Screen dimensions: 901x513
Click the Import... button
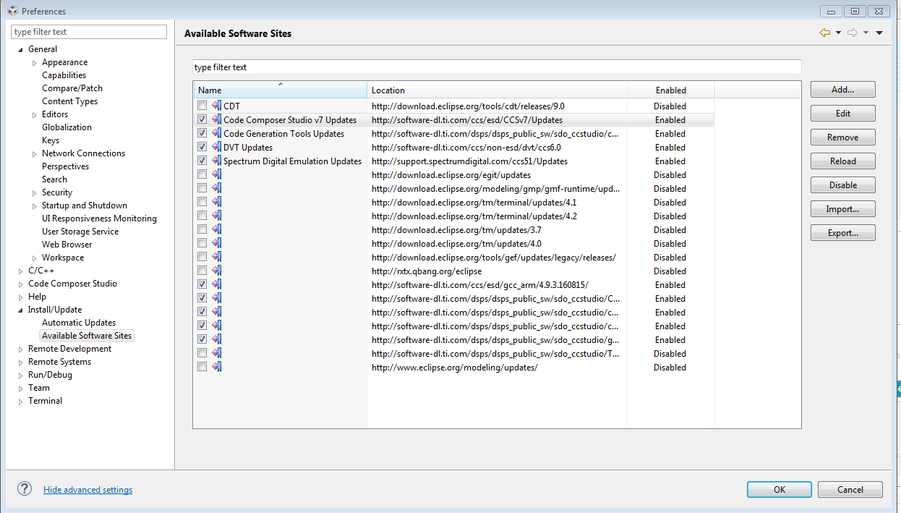pos(842,209)
